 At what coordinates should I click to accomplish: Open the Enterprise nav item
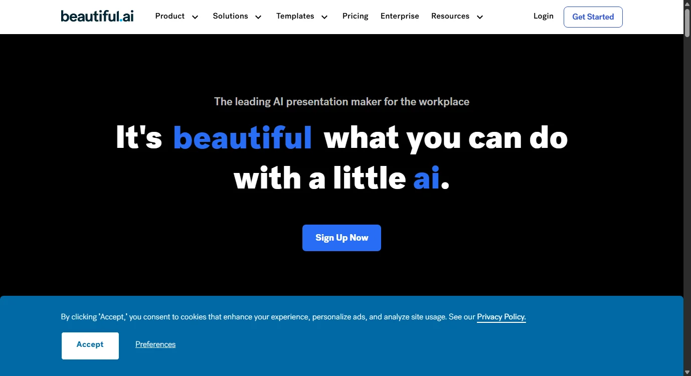coord(400,16)
